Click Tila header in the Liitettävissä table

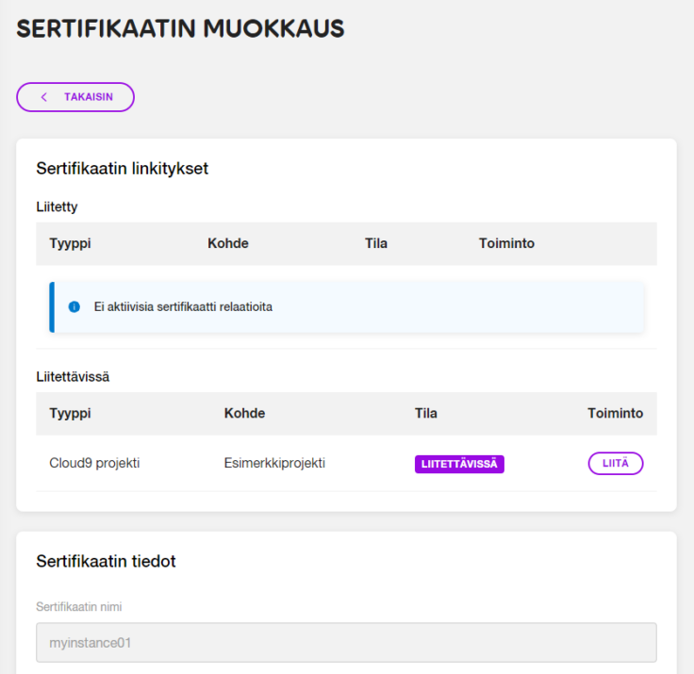(426, 413)
